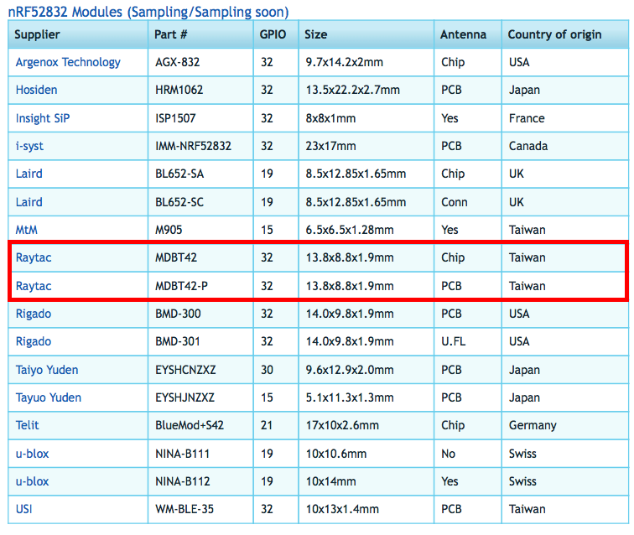Follow the i-syst supplier link

click(x=29, y=146)
